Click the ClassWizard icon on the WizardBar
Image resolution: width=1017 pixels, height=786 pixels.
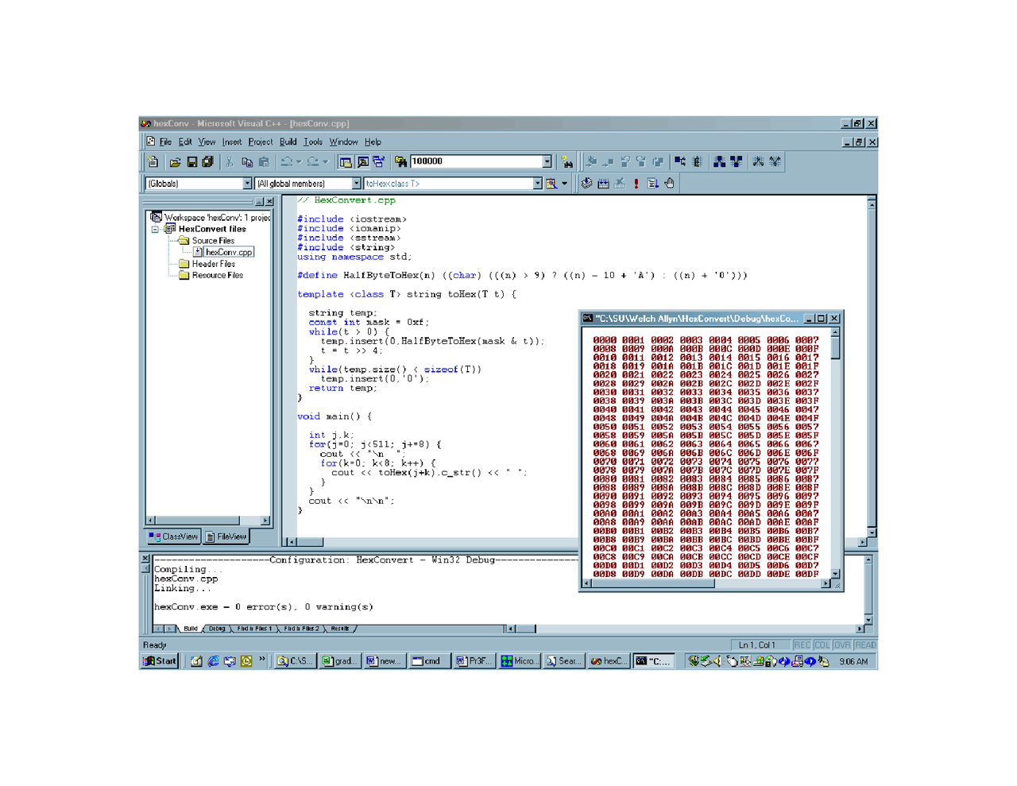coord(550,183)
